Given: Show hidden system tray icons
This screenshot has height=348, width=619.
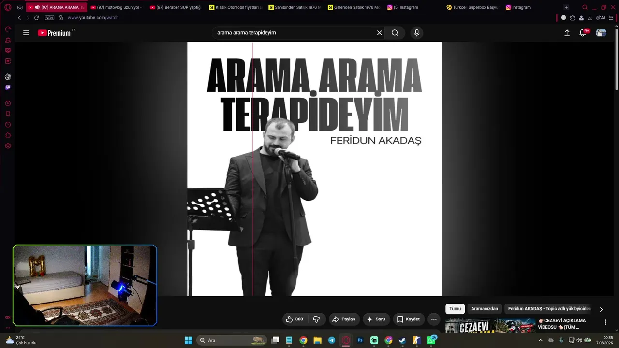Looking at the screenshot, I should (541, 340).
